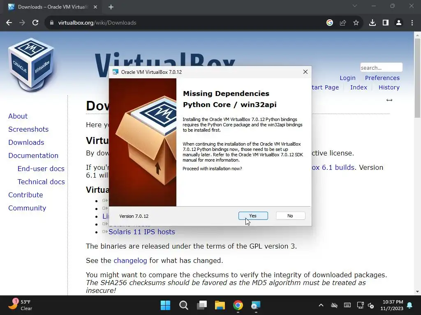Open the Preferences link
This screenshot has height=315, width=421.
(x=382, y=78)
